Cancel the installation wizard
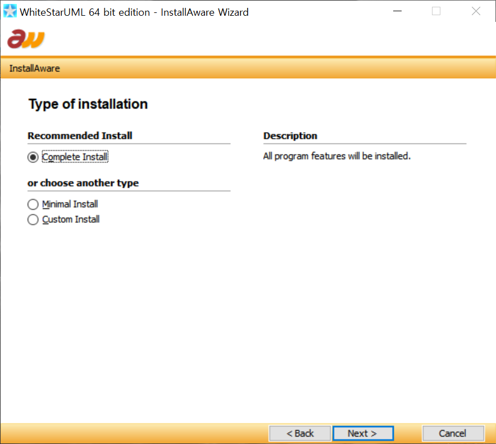This screenshot has width=496, height=444. click(x=453, y=433)
